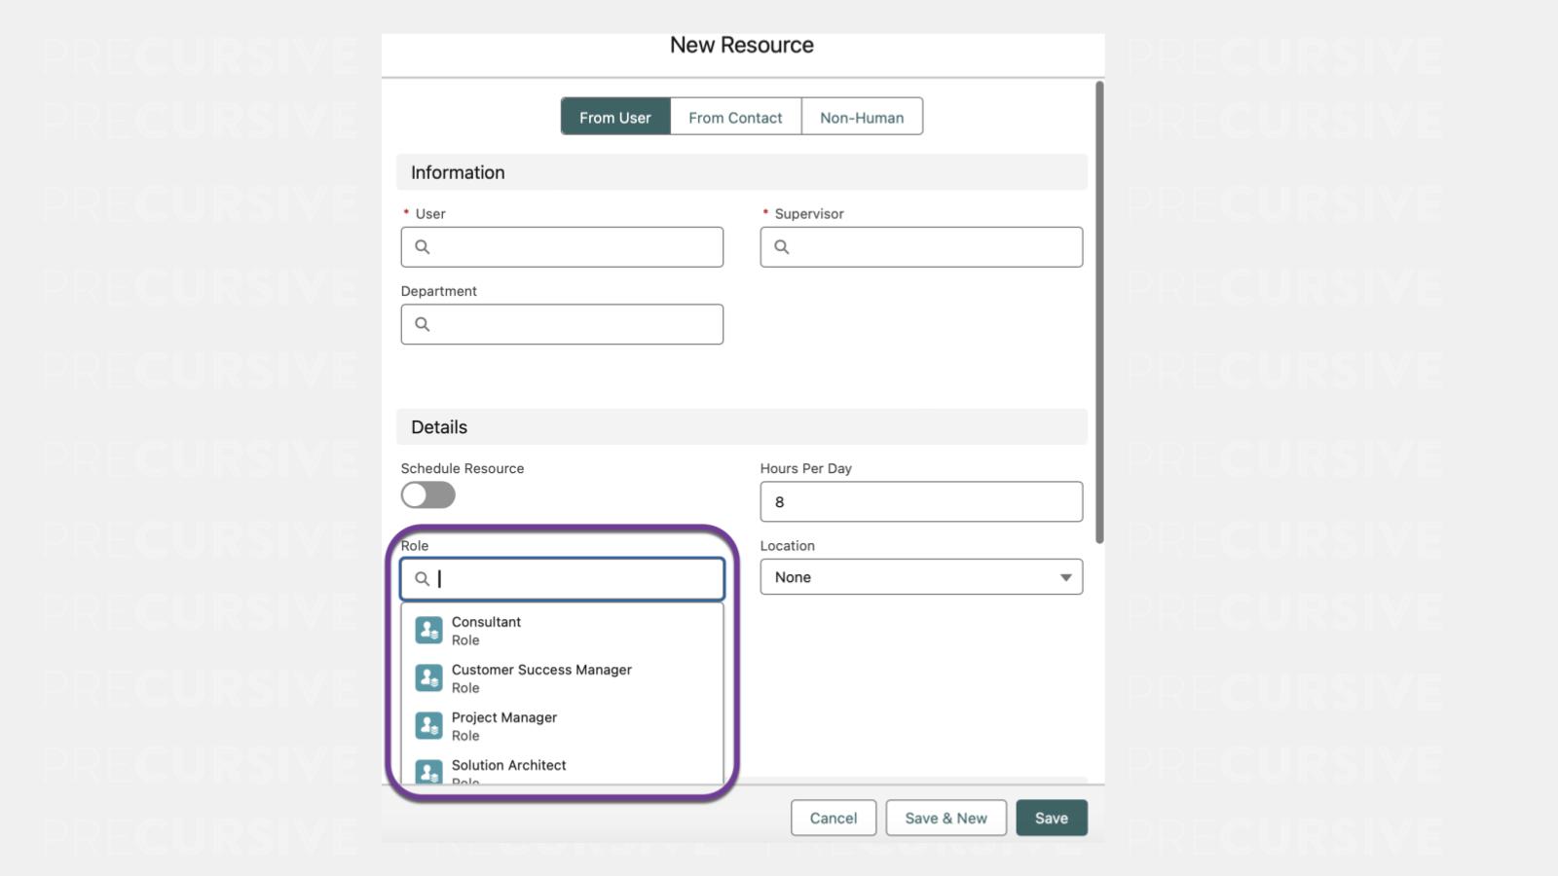Choose Customer Success Manager from role list
This screenshot has width=1558, height=876.
click(541, 671)
